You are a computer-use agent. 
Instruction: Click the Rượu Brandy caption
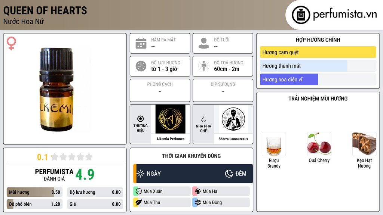coord(274,163)
